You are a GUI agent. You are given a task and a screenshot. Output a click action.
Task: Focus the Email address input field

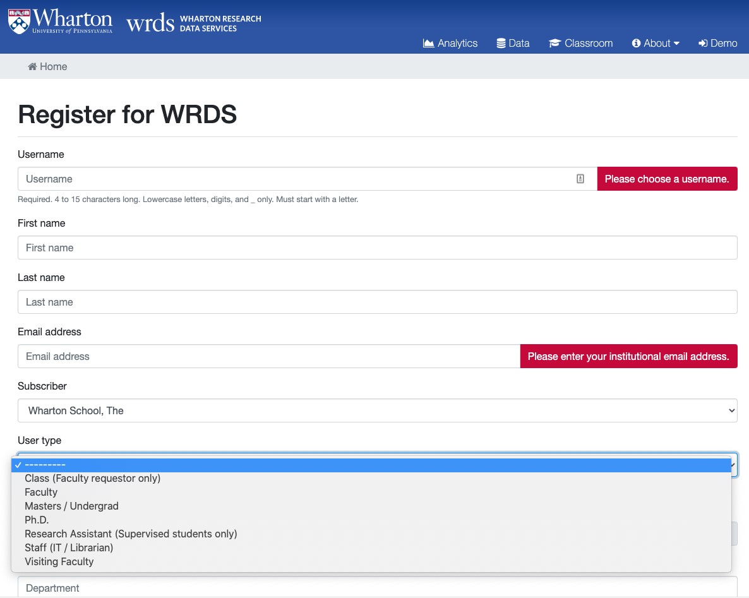268,356
